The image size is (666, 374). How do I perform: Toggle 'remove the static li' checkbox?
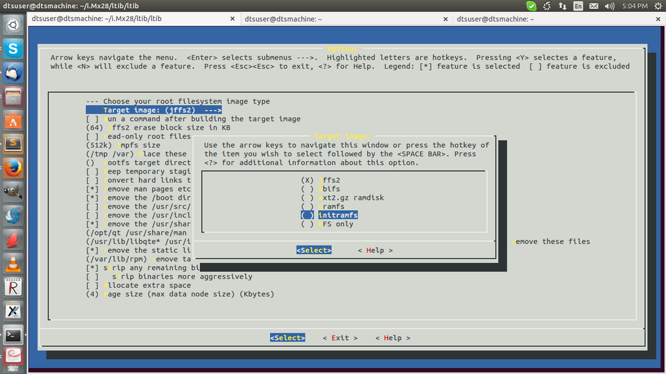[92, 251]
